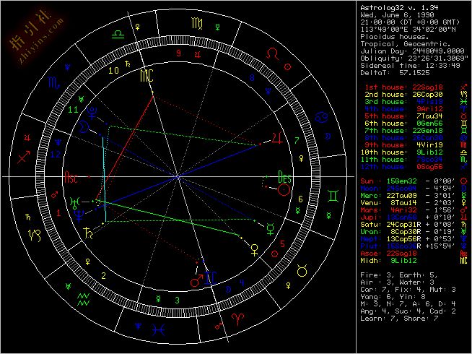This screenshot has height=354, width=472.
Task: Select the yellow Venus glyph inside the wheel
Action: click(x=253, y=249)
